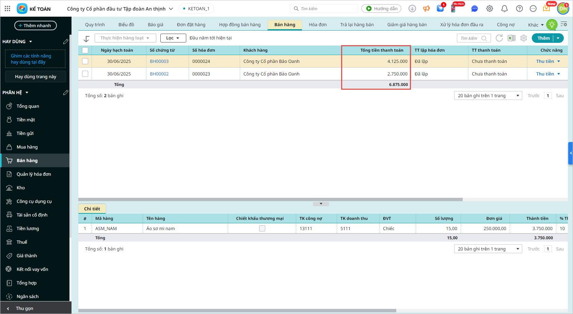Screen dimensions: 573x314
Task: Open Kho in the sidebar
Action: pos(21,188)
